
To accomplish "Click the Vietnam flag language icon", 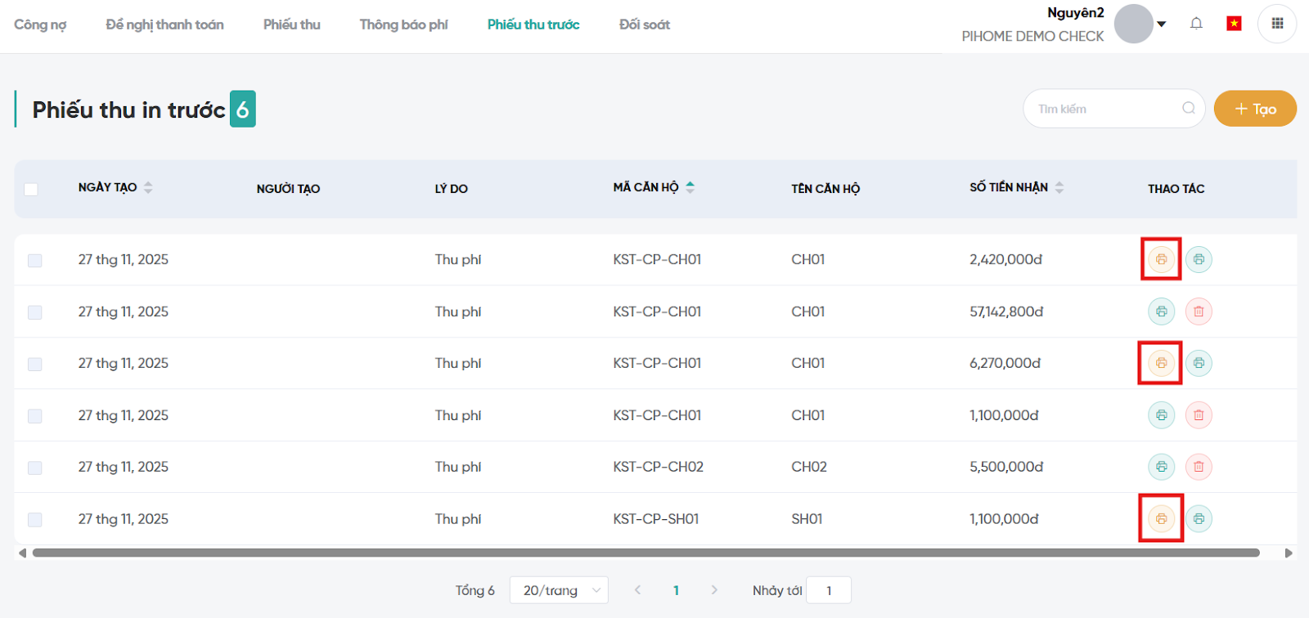I will click(1234, 24).
